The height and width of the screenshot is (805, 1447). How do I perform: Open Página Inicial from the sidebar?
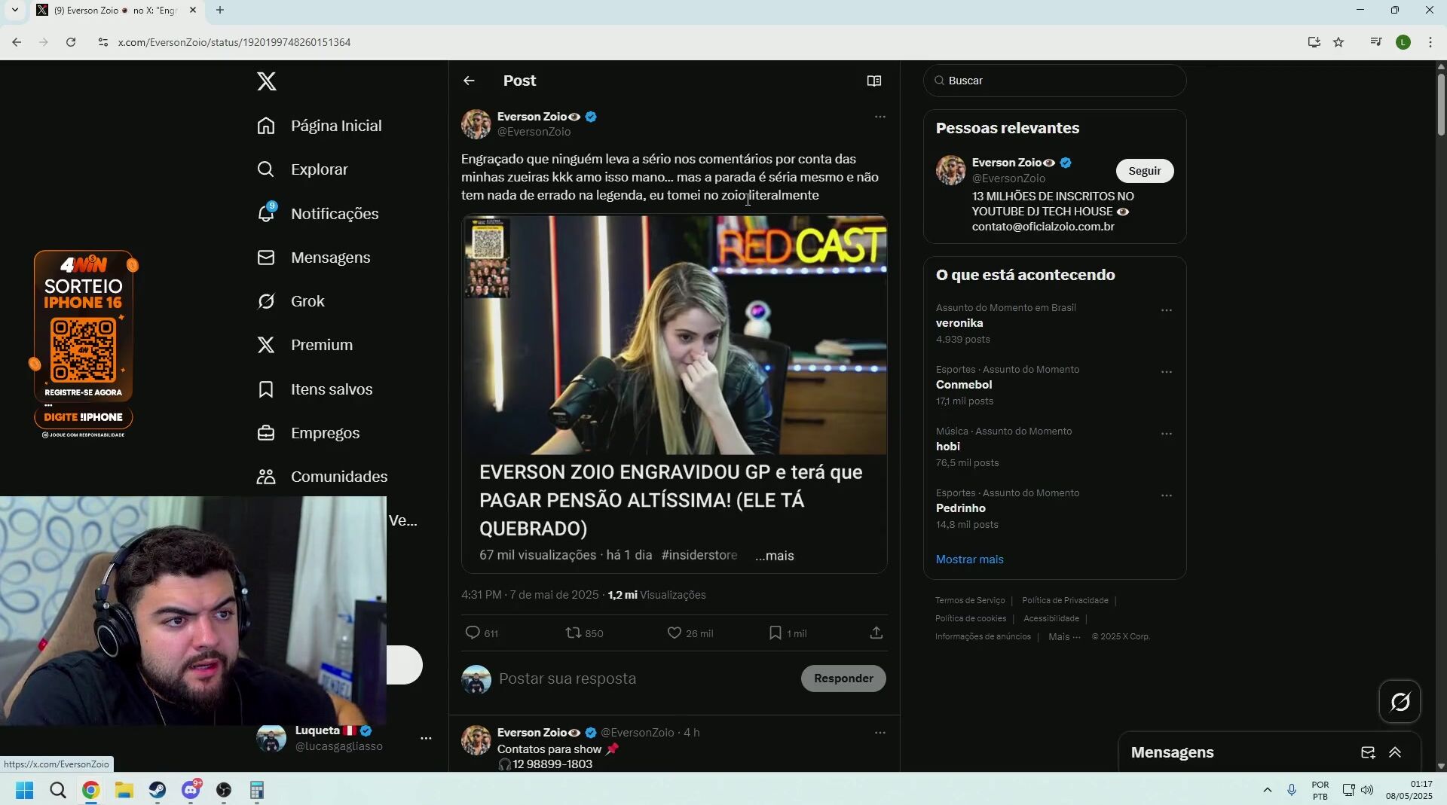320,126
